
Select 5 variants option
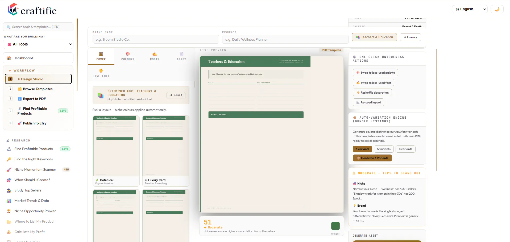coord(384,149)
